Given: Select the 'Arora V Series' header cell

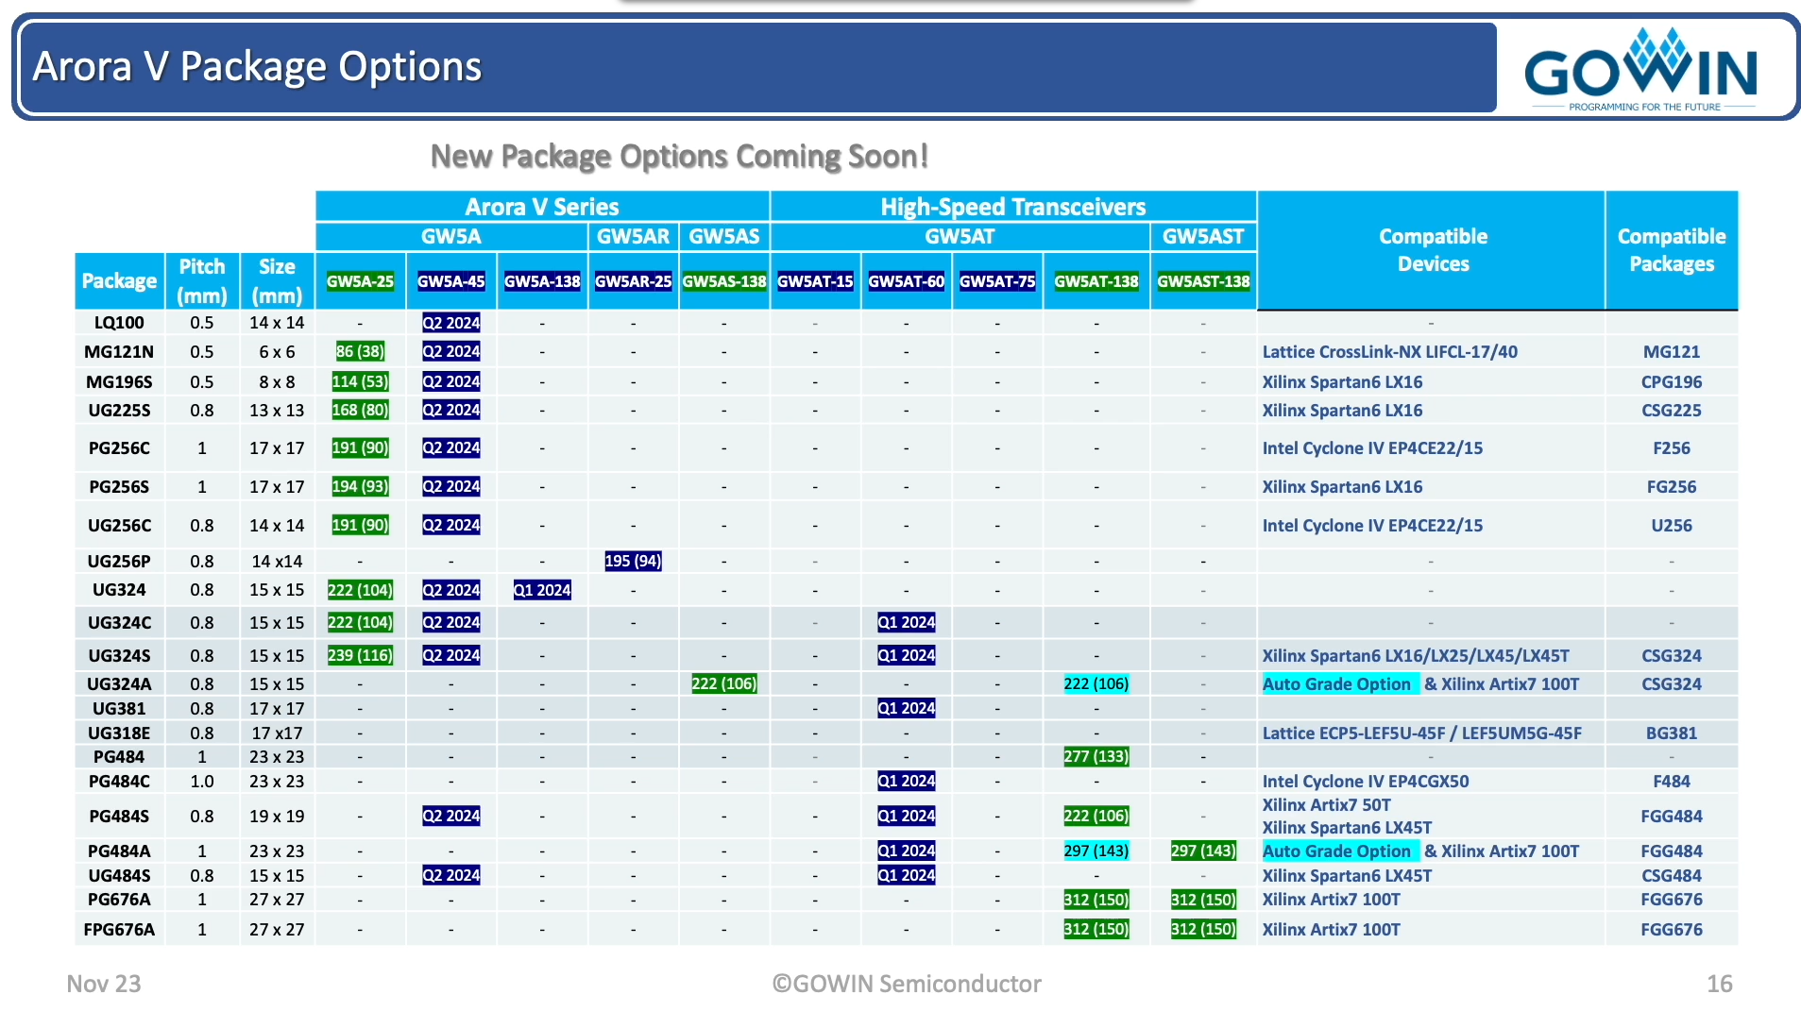Looking at the screenshot, I should (x=542, y=207).
